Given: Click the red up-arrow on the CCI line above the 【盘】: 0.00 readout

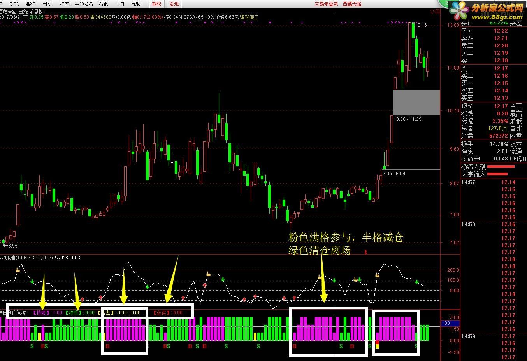Looking at the screenshot, I should tap(101, 298).
